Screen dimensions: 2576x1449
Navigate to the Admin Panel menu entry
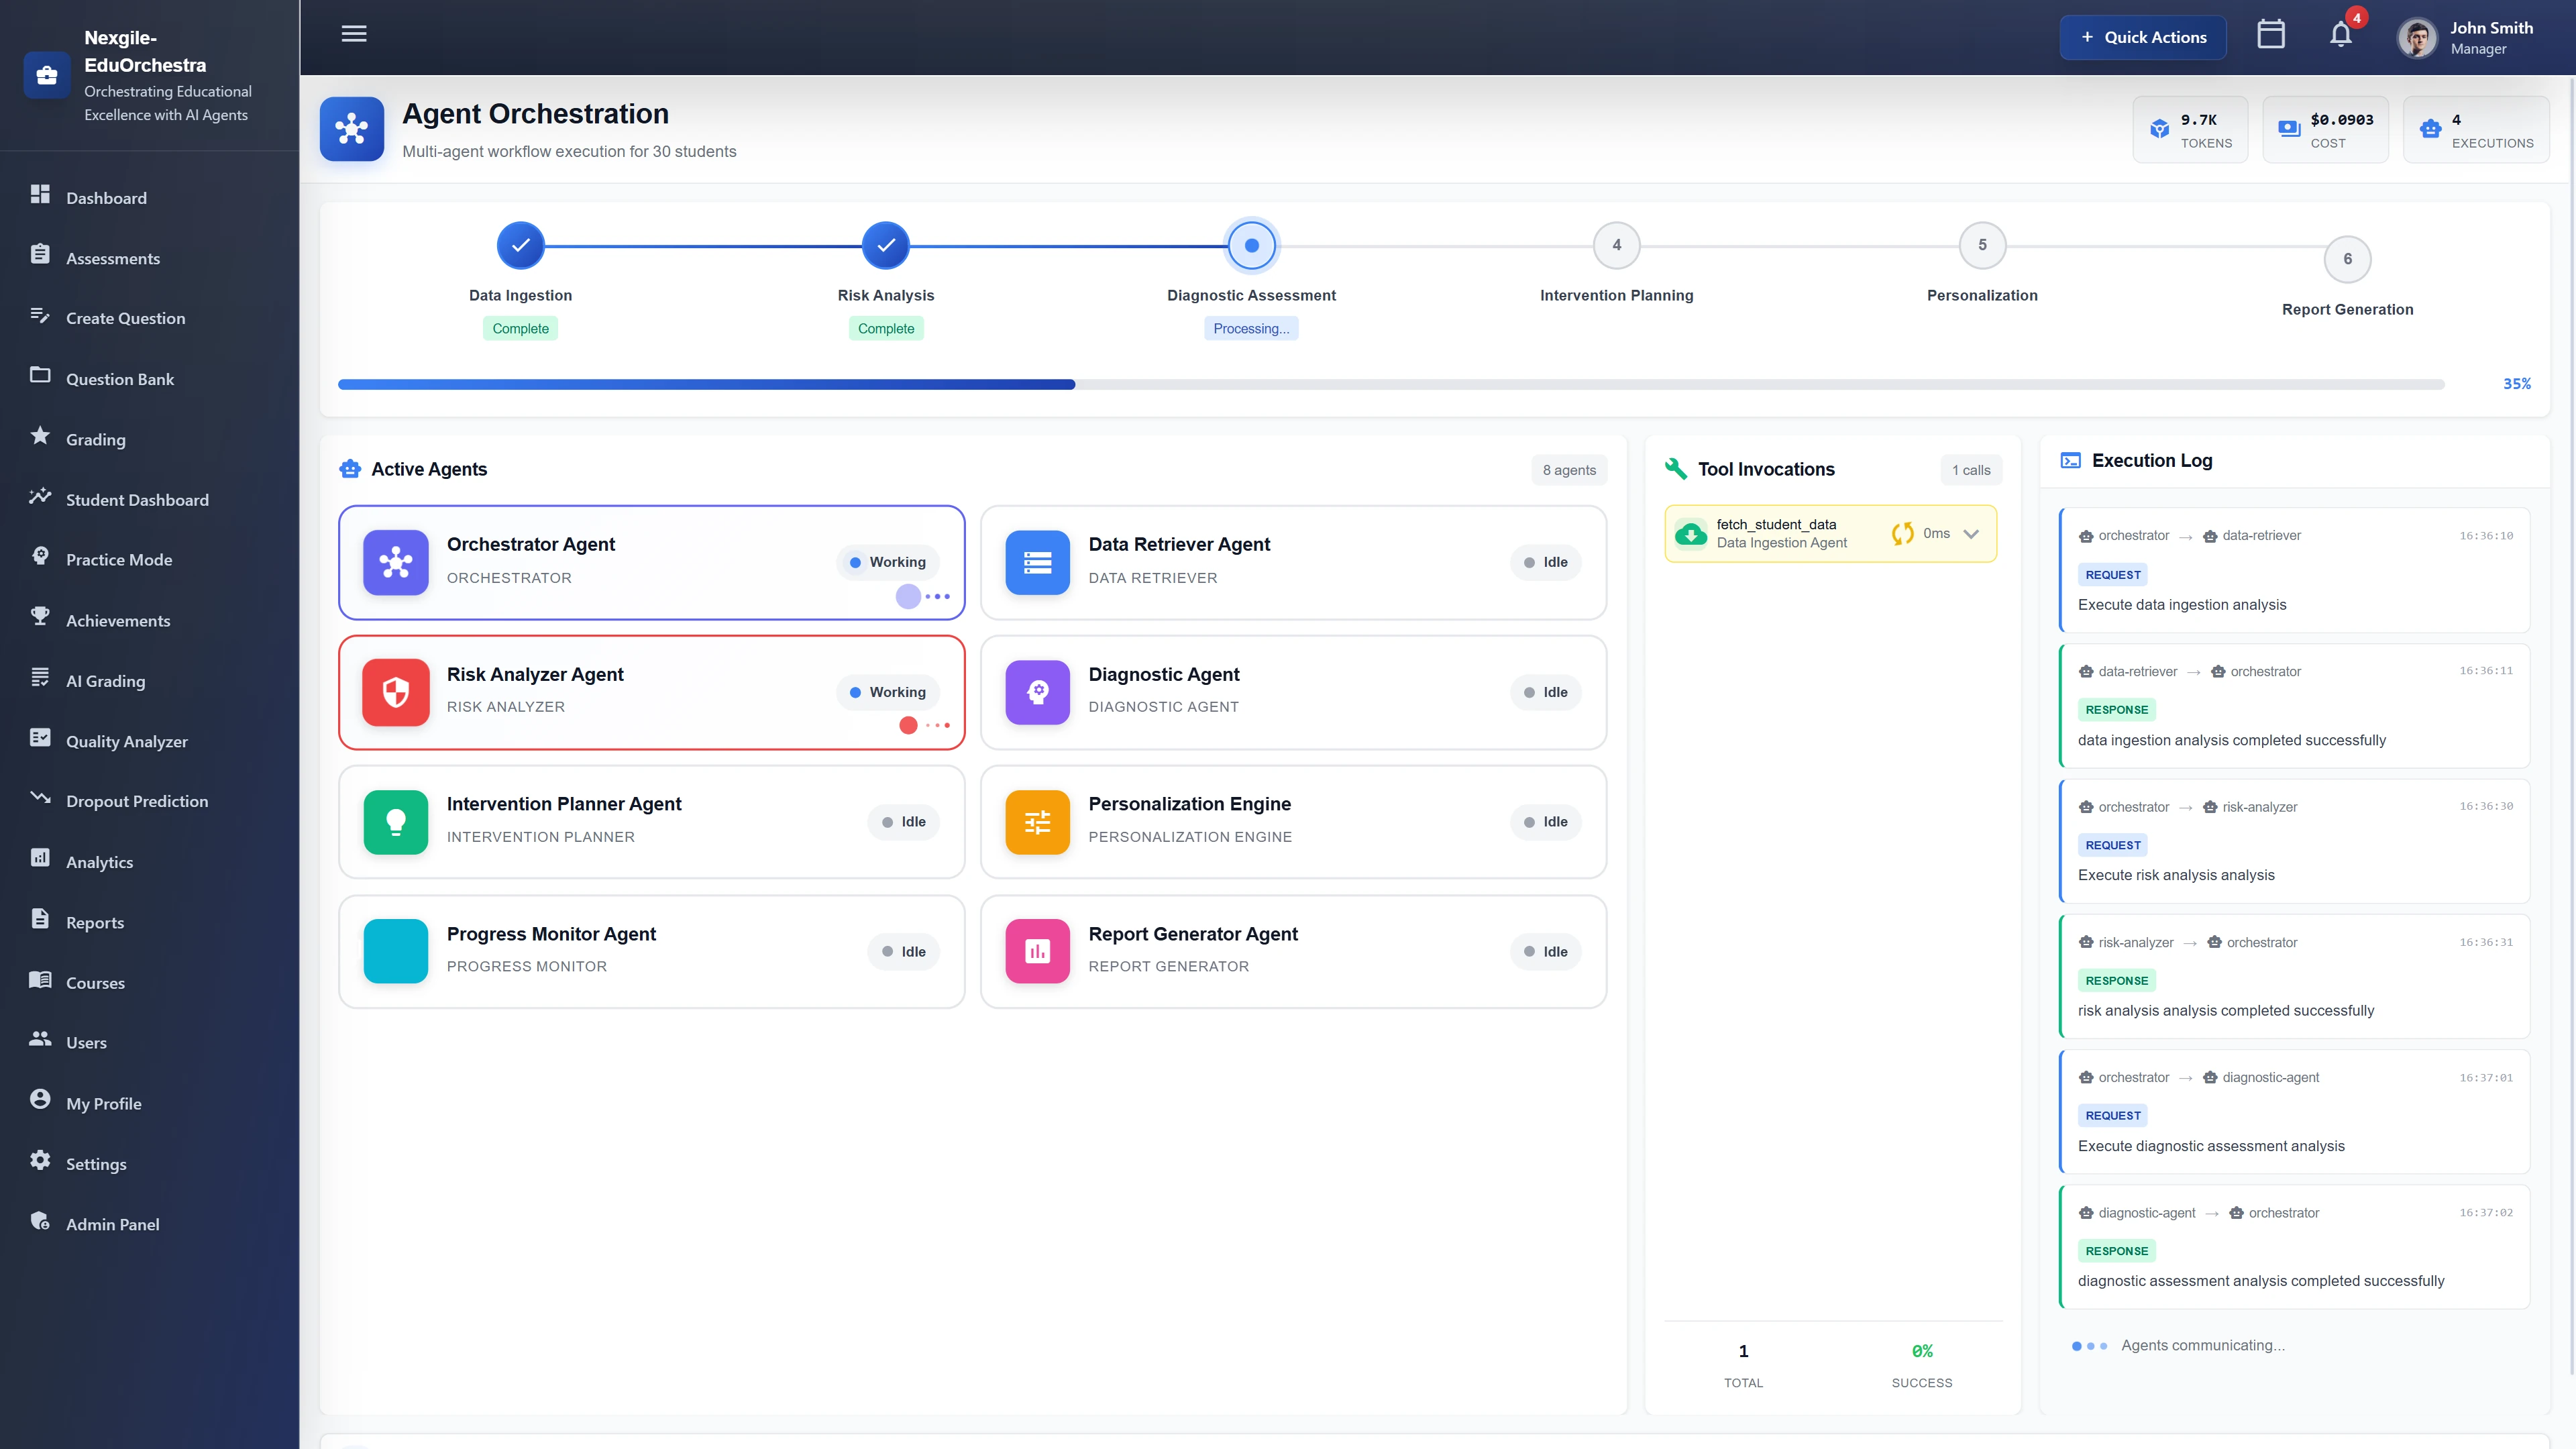pyautogui.click(x=112, y=1224)
